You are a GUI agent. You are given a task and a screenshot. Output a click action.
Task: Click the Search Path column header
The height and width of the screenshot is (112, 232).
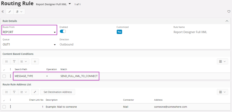(21, 69)
